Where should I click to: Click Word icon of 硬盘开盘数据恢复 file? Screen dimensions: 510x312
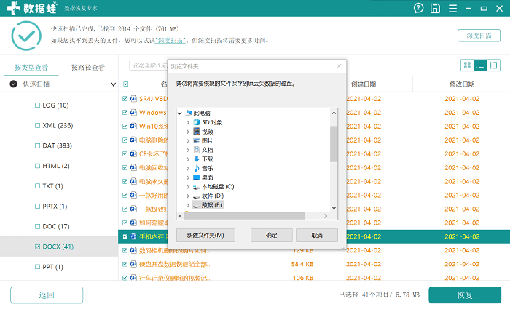click(x=133, y=264)
